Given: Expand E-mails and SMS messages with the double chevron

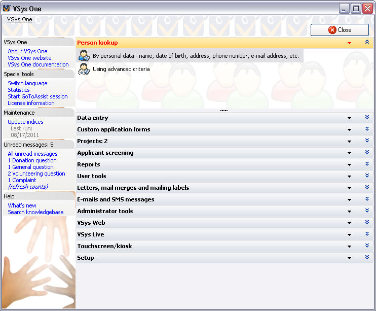Looking at the screenshot, I should (x=367, y=199).
